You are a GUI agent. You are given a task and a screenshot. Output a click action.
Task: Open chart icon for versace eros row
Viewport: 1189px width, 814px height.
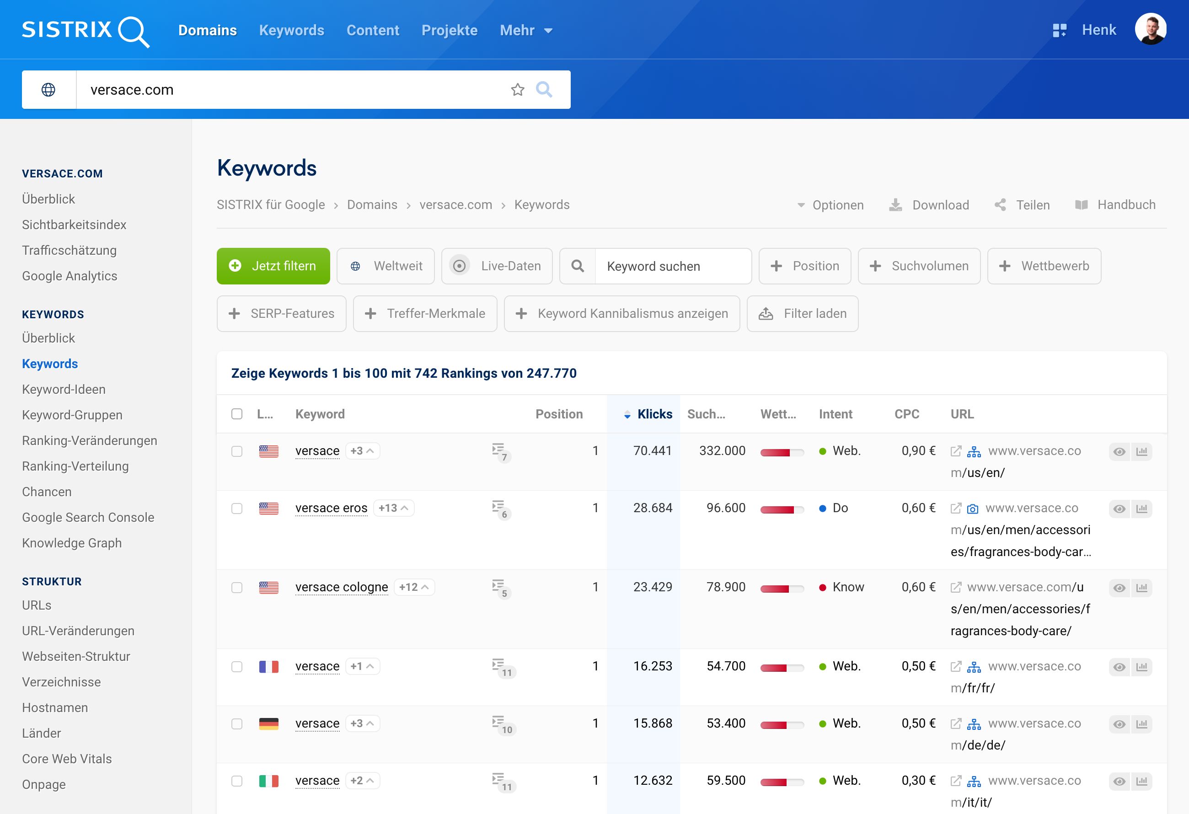coord(1142,509)
